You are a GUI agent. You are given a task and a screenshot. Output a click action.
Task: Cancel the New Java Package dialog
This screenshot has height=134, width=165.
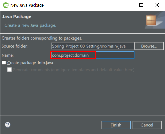tap(147, 125)
